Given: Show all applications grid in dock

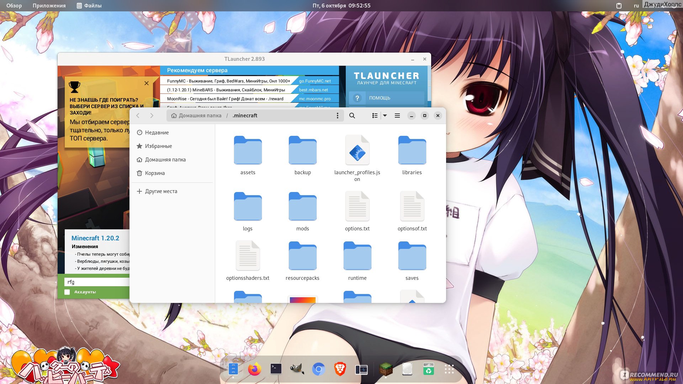Looking at the screenshot, I should click(x=449, y=369).
